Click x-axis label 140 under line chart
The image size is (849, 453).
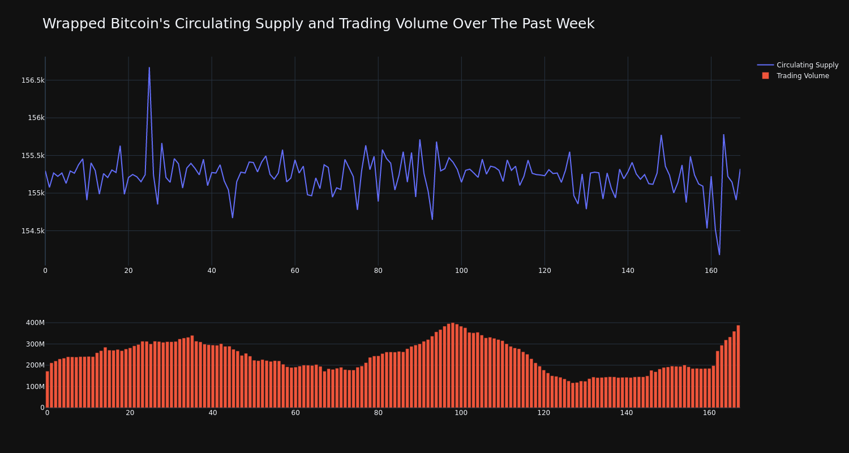(628, 271)
